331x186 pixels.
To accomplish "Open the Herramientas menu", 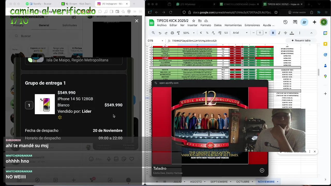I will coord(233,25).
